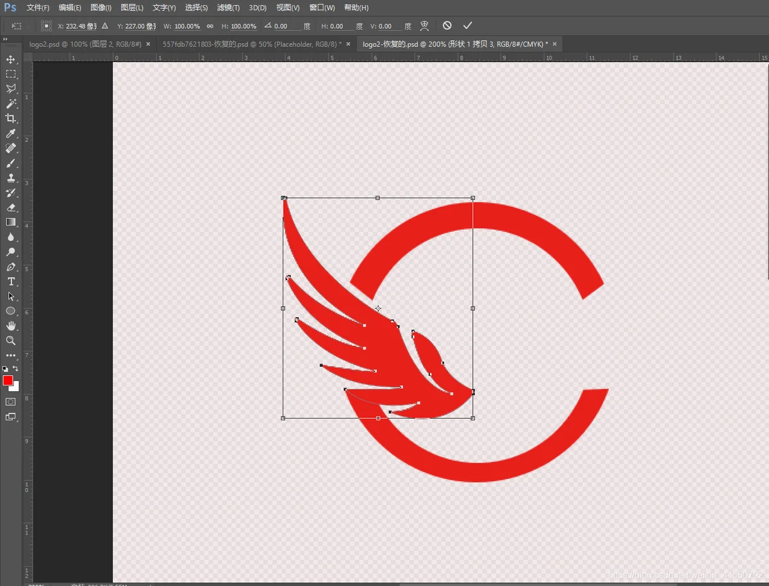Select the Crop tool
This screenshot has height=586, width=769.
(11, 118)
